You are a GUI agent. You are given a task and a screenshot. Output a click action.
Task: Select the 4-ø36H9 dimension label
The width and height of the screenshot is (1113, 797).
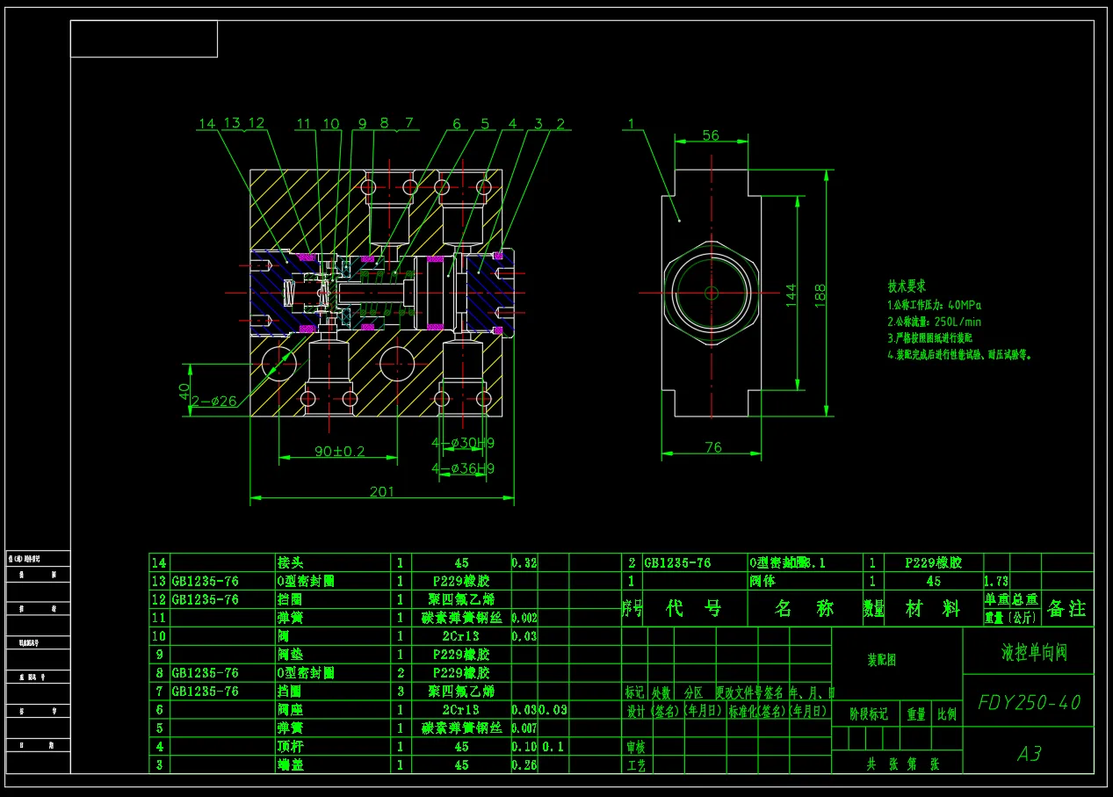click(x=463, y=468)
